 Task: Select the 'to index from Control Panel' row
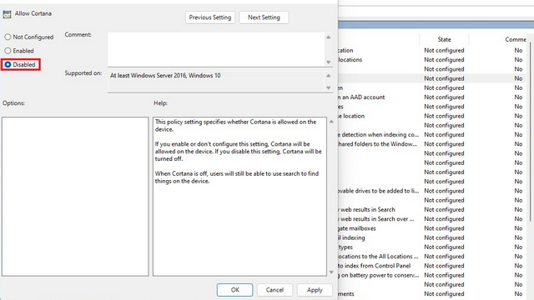point(432,266)
